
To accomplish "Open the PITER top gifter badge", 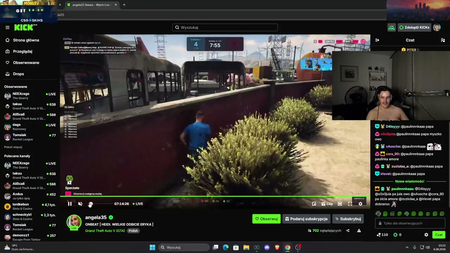I will [x=410, y=50].
